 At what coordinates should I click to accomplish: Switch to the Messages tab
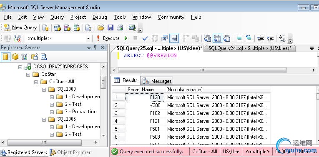point(157,81)
